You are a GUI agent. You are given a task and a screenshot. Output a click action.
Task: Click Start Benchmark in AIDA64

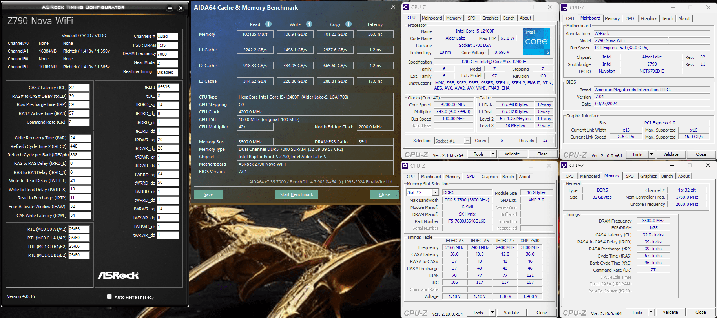[297, 194]
